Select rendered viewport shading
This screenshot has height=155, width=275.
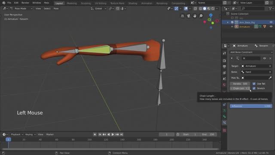[x=213, y=9]
